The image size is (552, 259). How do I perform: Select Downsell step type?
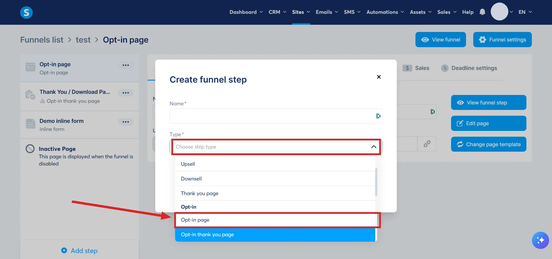275,179
